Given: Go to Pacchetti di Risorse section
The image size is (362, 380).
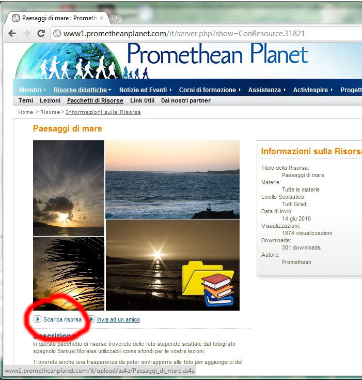Looking at the screenshot, I should [x=95, y=100].
